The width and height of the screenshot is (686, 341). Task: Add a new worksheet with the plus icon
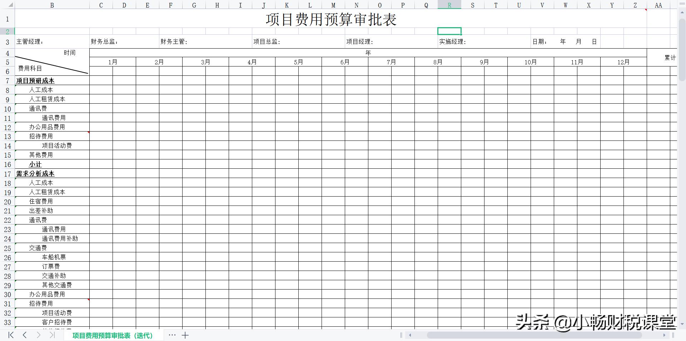pyautogui.click(x=185, y=335)
